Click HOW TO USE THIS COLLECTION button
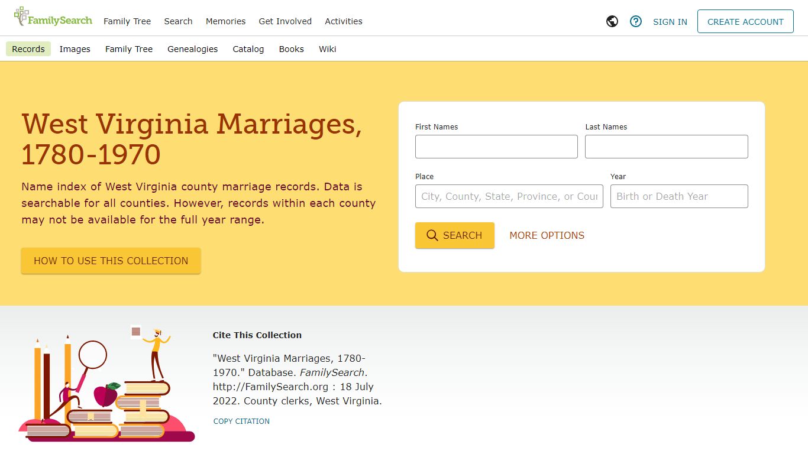 (111, 261)
